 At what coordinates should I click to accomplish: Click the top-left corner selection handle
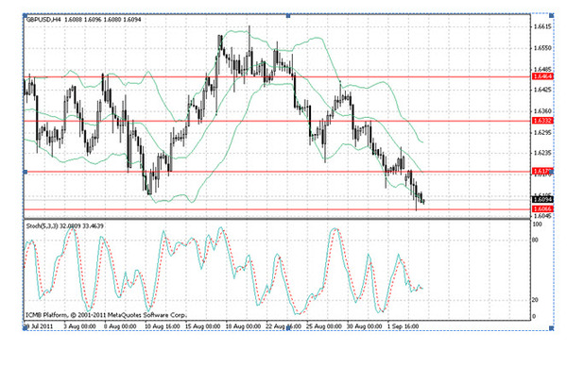click(x=25, y=15)
